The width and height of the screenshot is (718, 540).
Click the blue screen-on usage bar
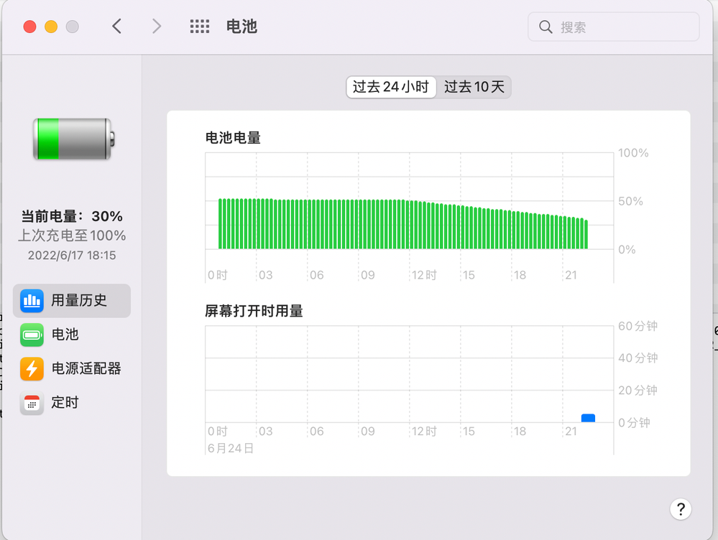(x=588, y=418)
